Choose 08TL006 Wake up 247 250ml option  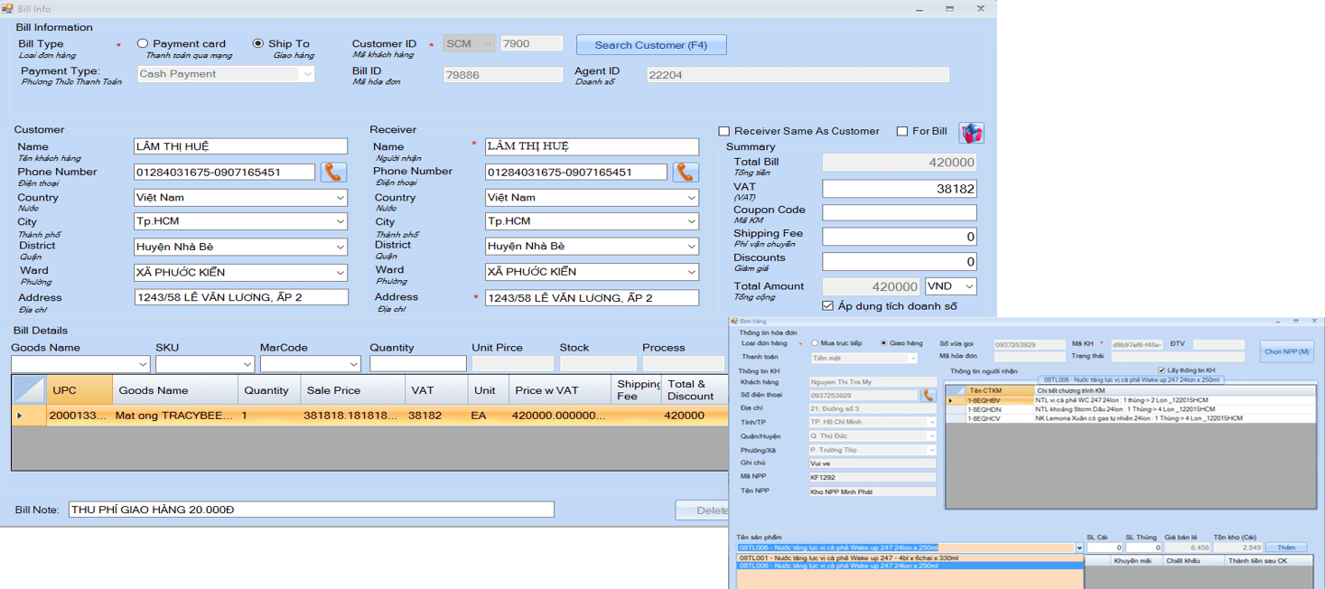point(910,566)
